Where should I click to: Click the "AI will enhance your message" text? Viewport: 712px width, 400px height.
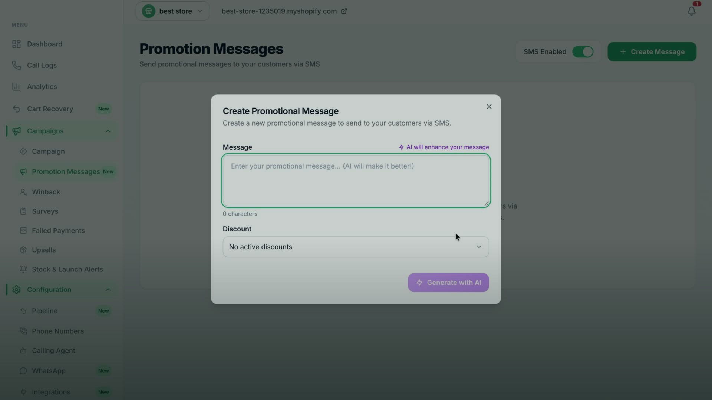[448, 147]
